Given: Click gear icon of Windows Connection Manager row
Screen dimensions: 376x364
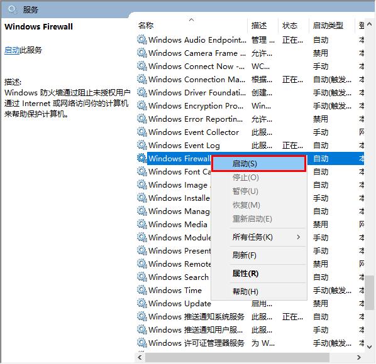Looking at the screenshot, I should 141,79.
